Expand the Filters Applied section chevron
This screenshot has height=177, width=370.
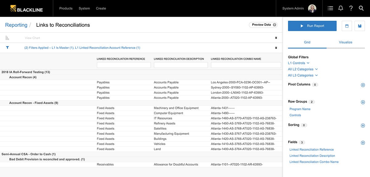point(276,48)
